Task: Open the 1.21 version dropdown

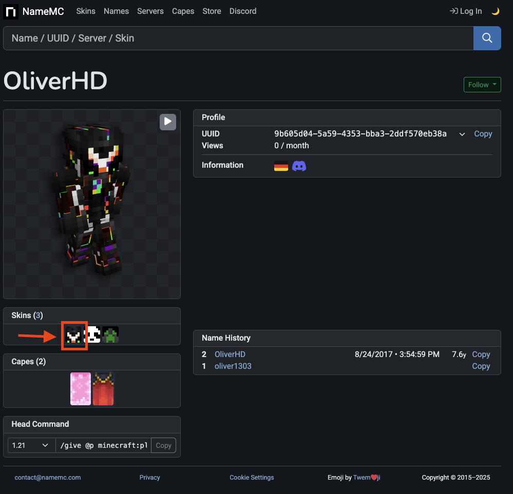Action: click(x=31, y=445)
